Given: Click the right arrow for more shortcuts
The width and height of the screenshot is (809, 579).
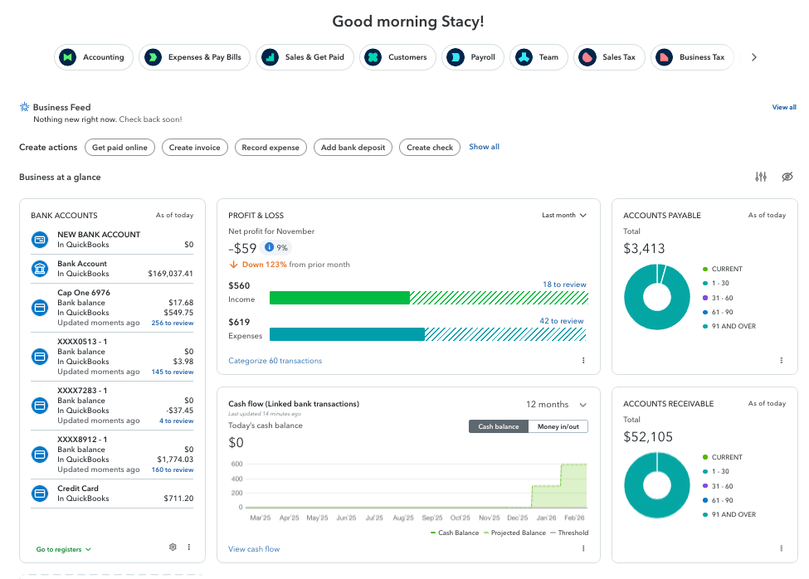Looking at the screenshot, I should point(753,57).
